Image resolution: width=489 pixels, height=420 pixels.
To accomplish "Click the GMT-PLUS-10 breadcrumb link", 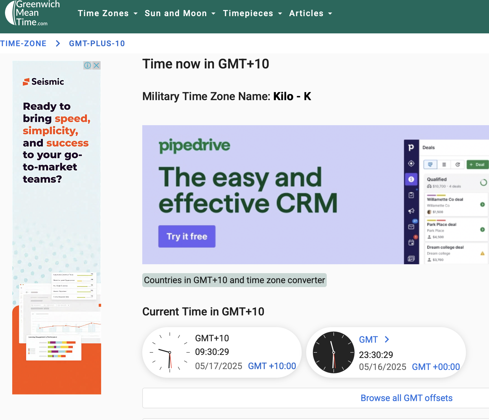I will [x=97, y=43].
